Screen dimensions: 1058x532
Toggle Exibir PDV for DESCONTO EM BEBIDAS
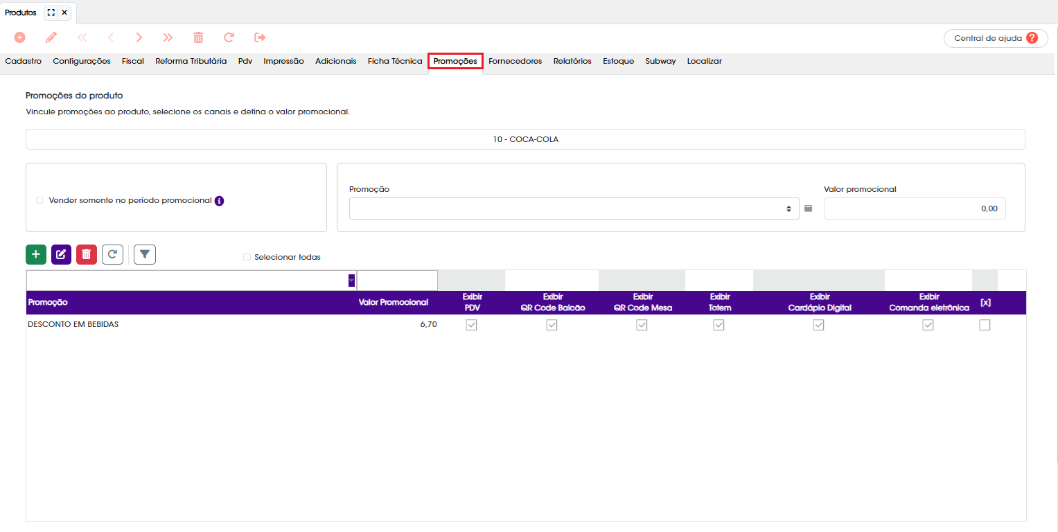[472, 325]
